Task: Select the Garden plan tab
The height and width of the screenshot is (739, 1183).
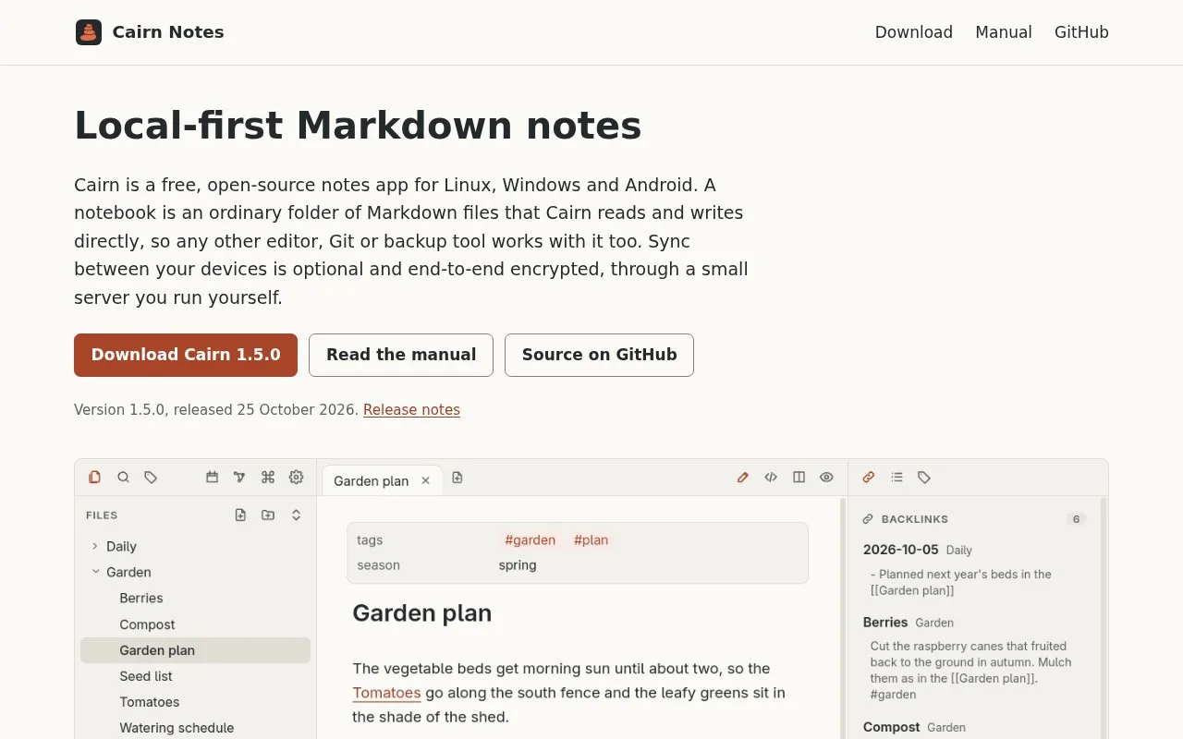Action: [x=382, y=480]
